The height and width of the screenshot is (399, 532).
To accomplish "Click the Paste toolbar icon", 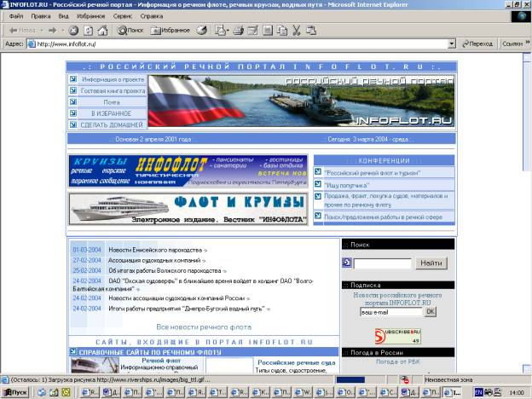I will tap(311, 31).
